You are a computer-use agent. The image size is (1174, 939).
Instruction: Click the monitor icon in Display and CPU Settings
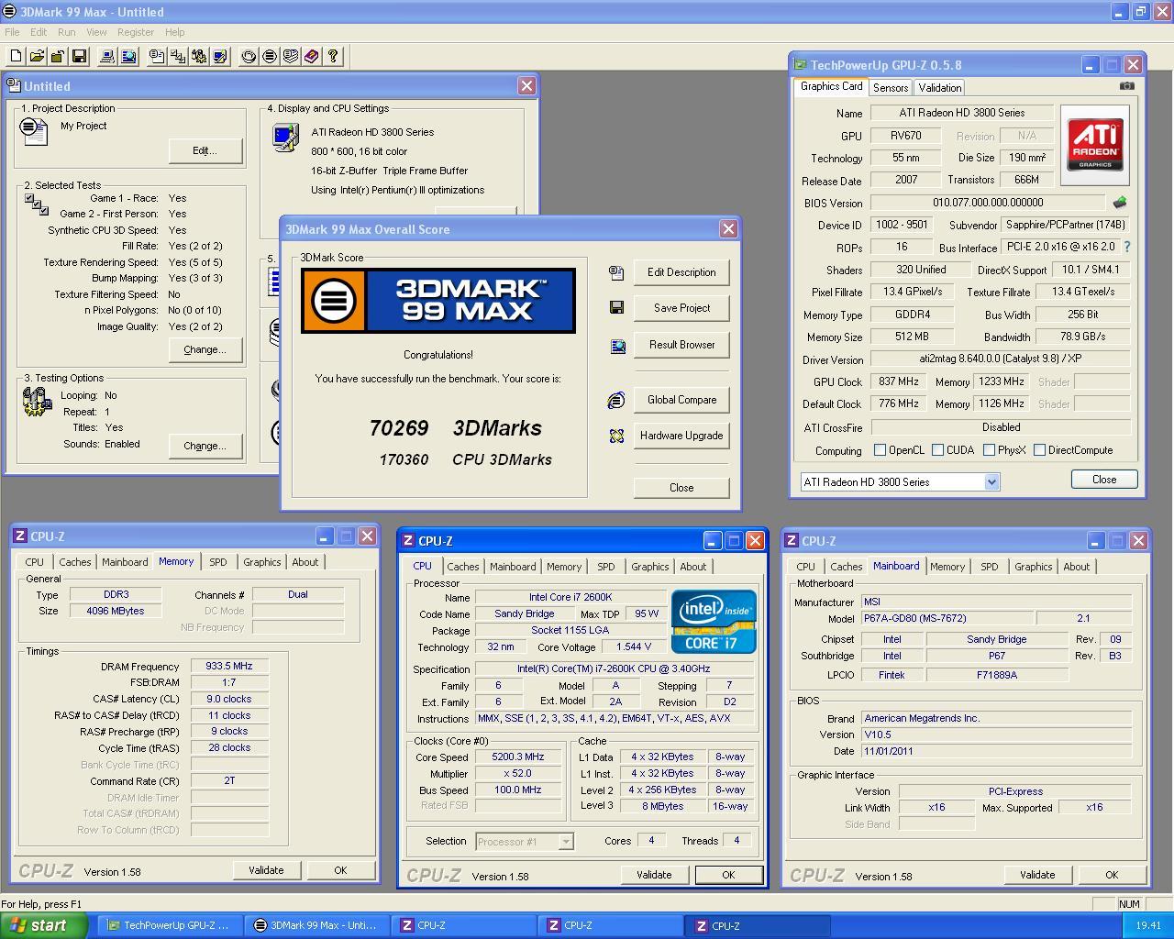pyautogui.click(x=285, y=137)
